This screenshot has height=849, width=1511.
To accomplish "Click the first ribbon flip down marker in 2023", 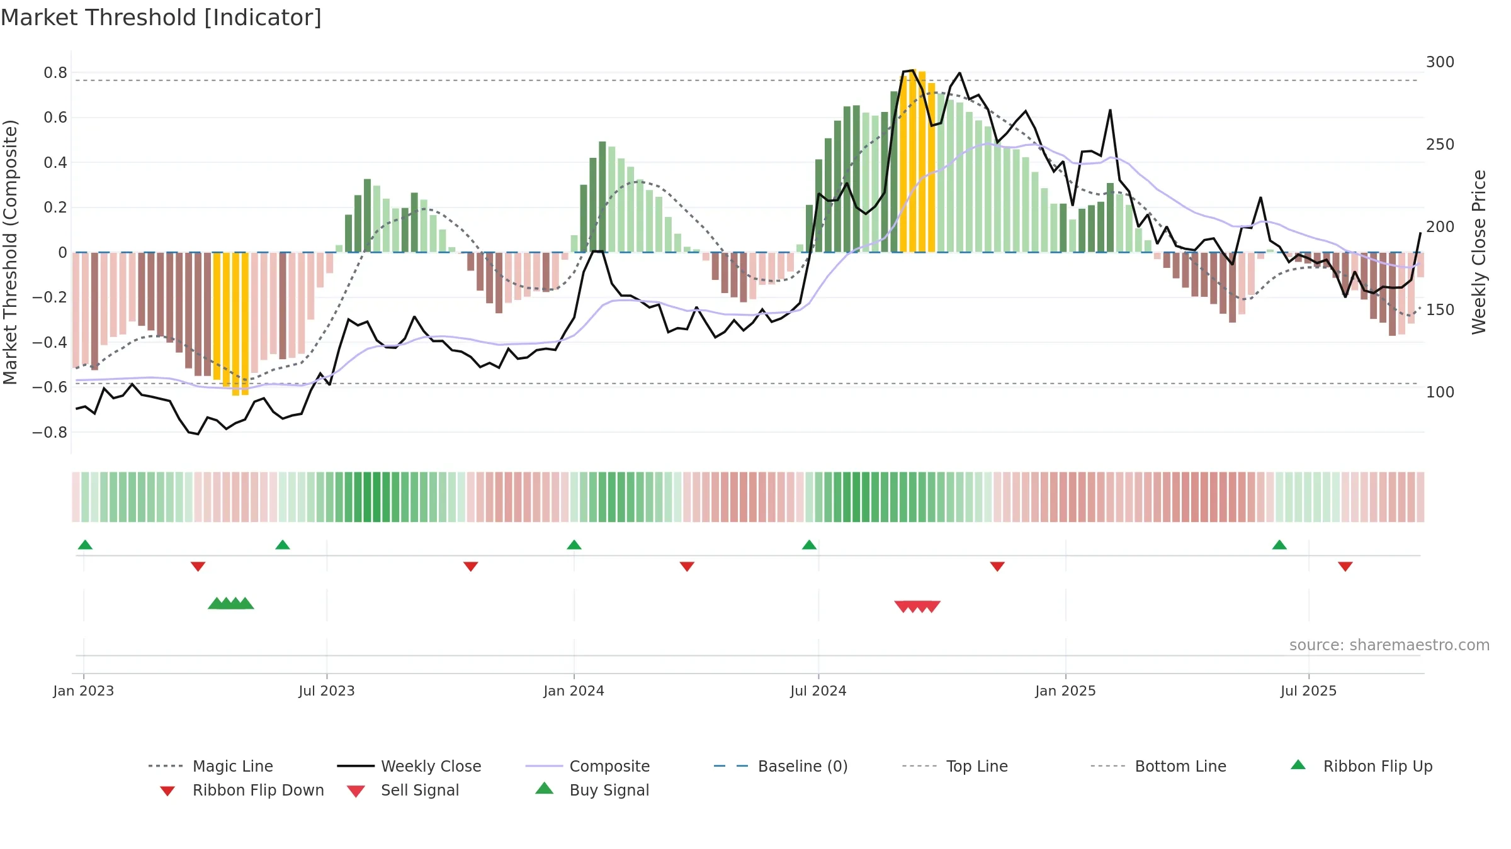I will pyautogui.click(x=198, y=567).
